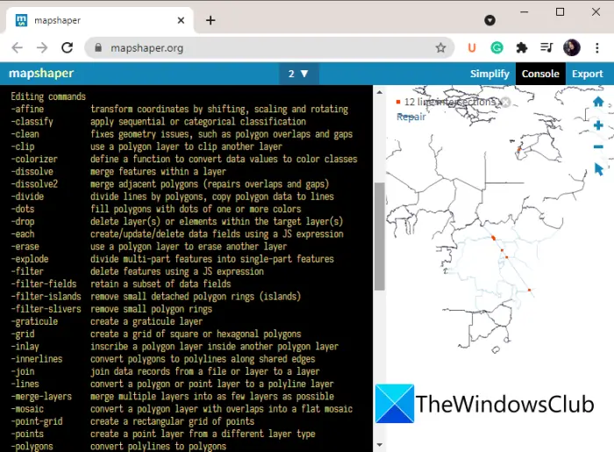Click the Repair link
614x452 pixels.
(411, 117)
